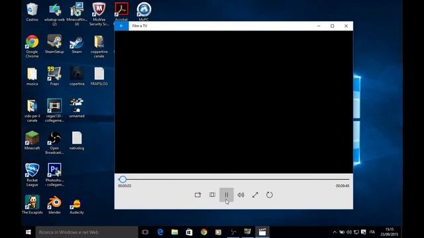Select the SteamSetup desktop icon
Image resolution: width=424 pixels, height=238 pixels.
pos(54,44)
